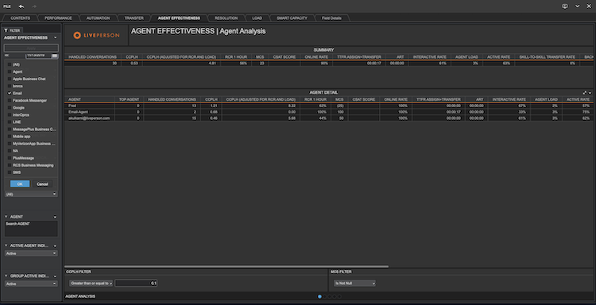The height and width of the screenshot is (305, 596).
Task: Open the 'Greater than or equal to' dropdown
Action: [x=91, y=283]
